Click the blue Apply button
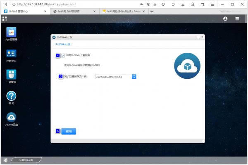 69,131
